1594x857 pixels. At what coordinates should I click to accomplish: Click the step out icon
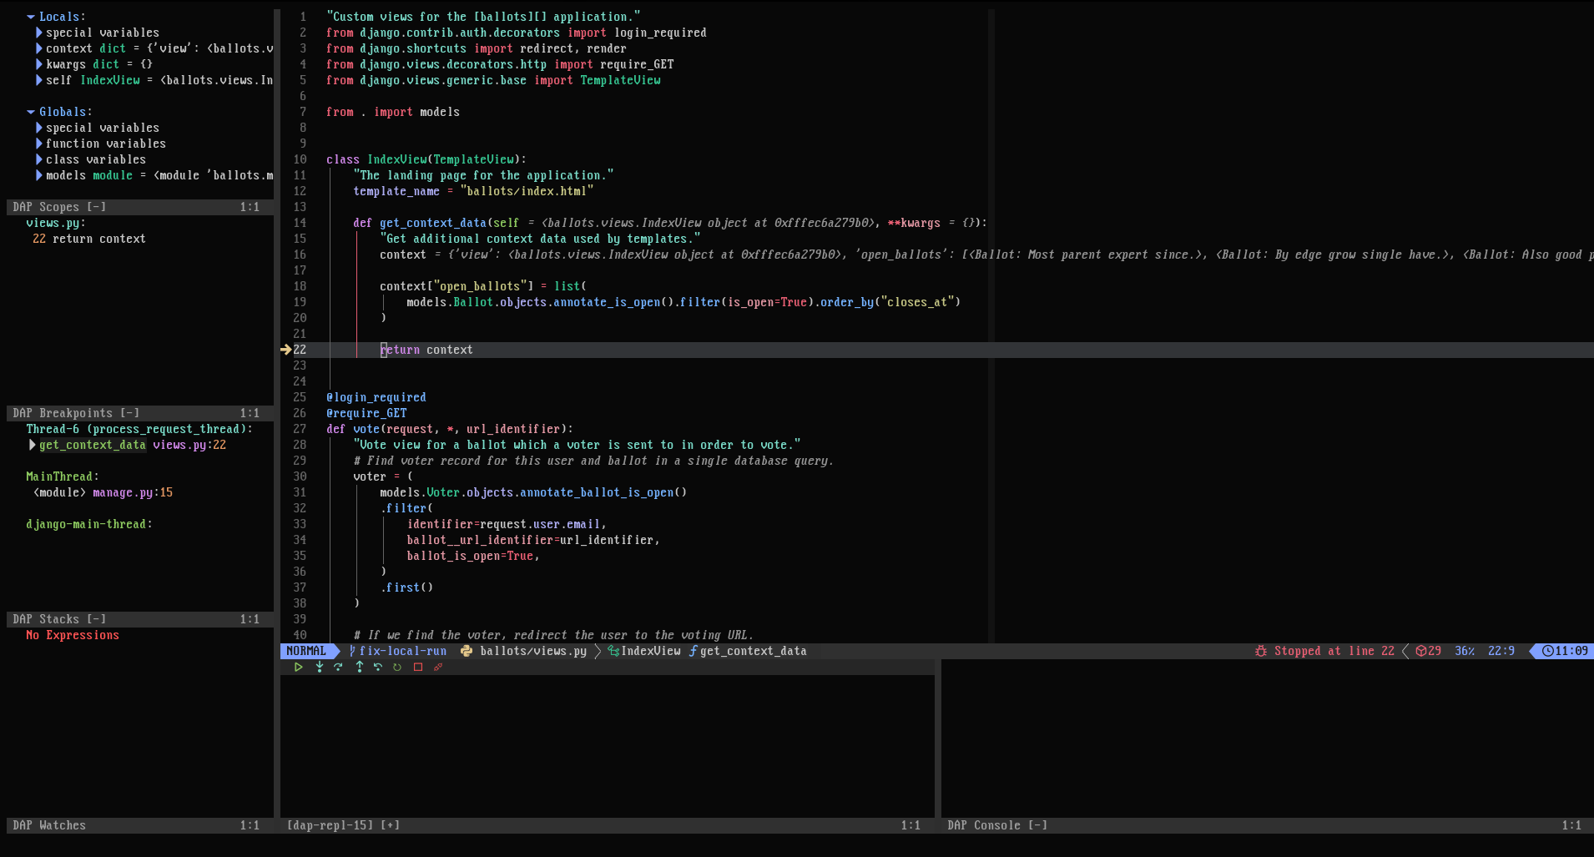(359, 667)
